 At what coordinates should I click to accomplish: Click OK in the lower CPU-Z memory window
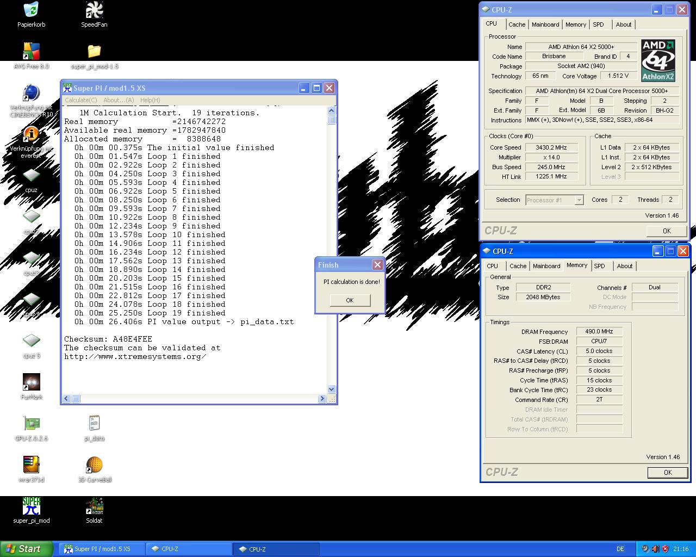tap(668, 473)
